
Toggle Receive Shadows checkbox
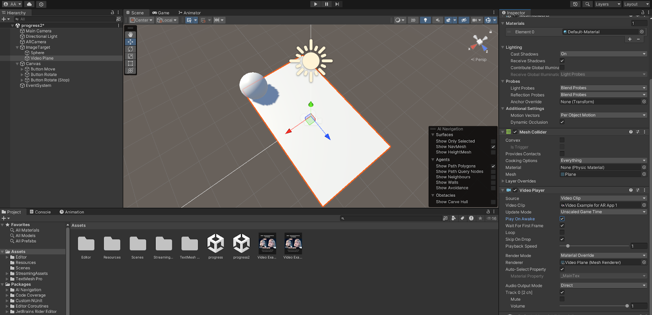point(562,61)
